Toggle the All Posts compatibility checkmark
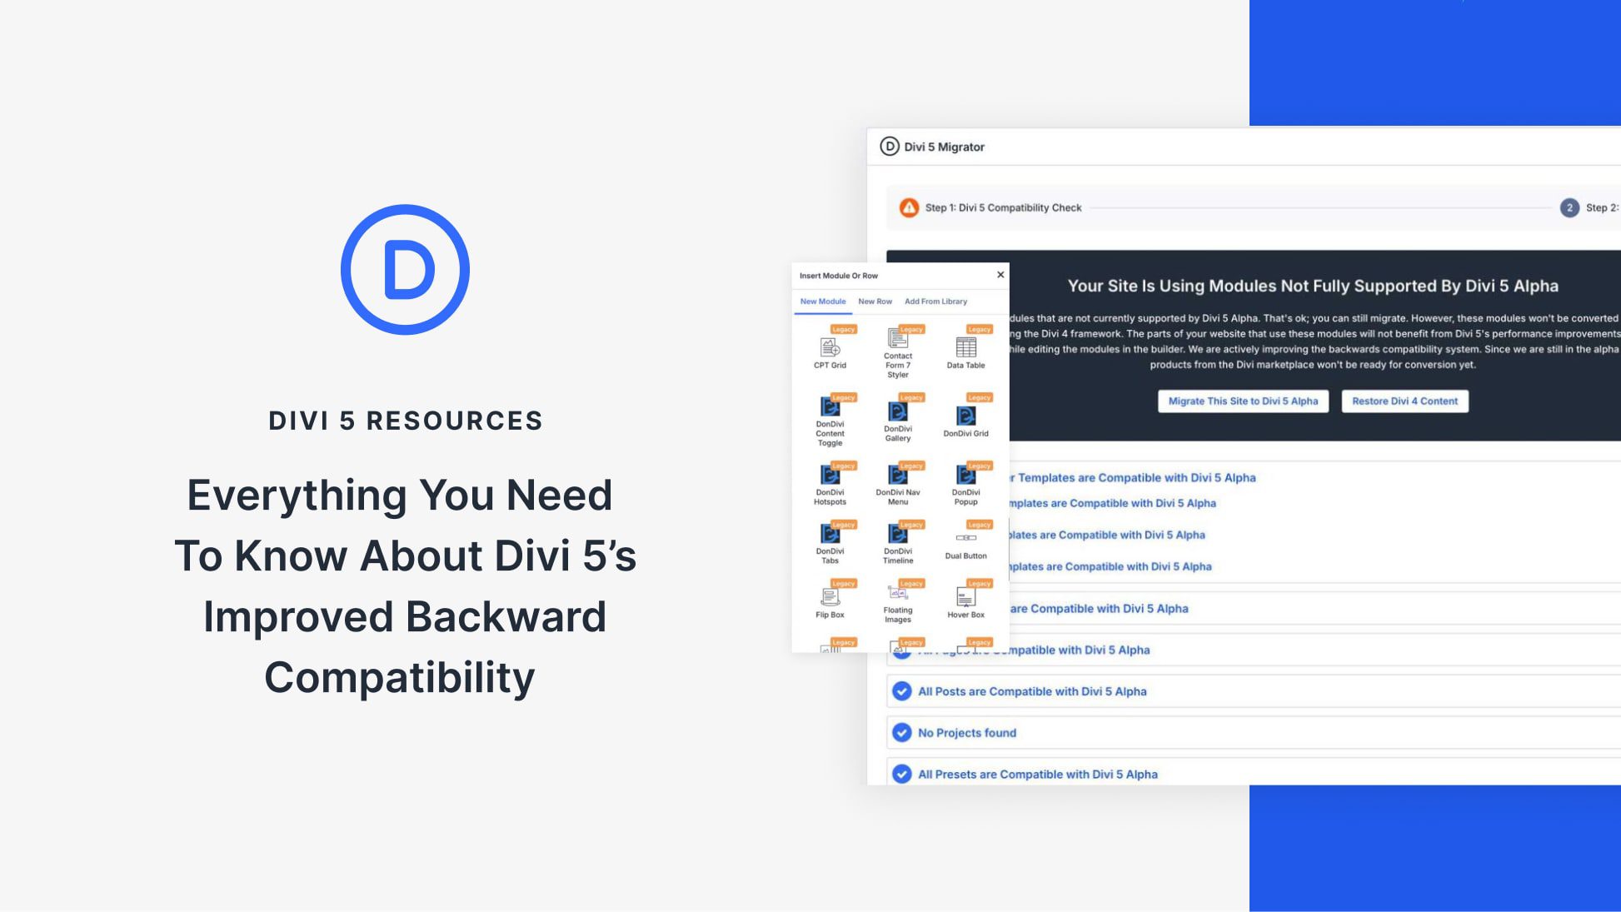 tap(901, 690)
